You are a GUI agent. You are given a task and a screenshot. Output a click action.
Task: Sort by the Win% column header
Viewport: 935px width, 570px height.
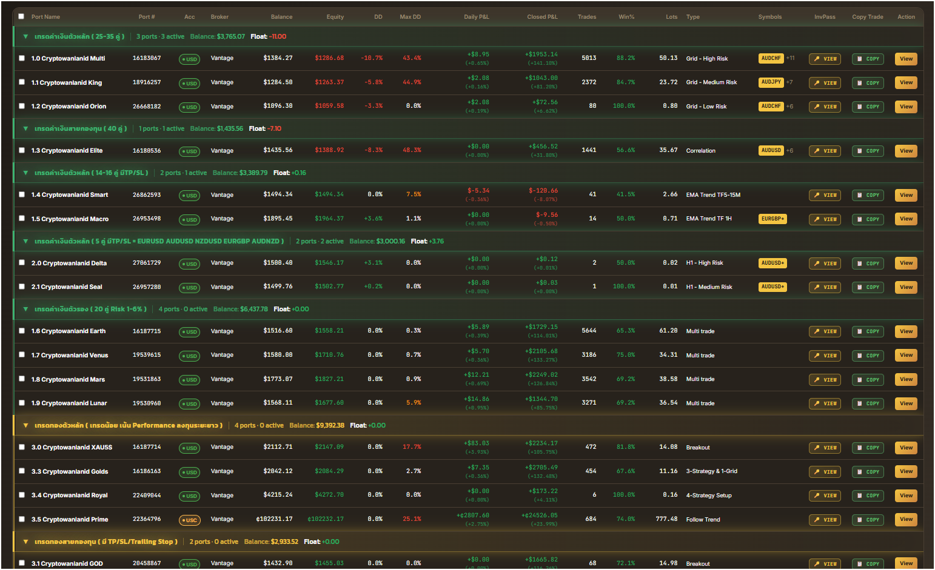pyautogui.click(x=626, y=17)
